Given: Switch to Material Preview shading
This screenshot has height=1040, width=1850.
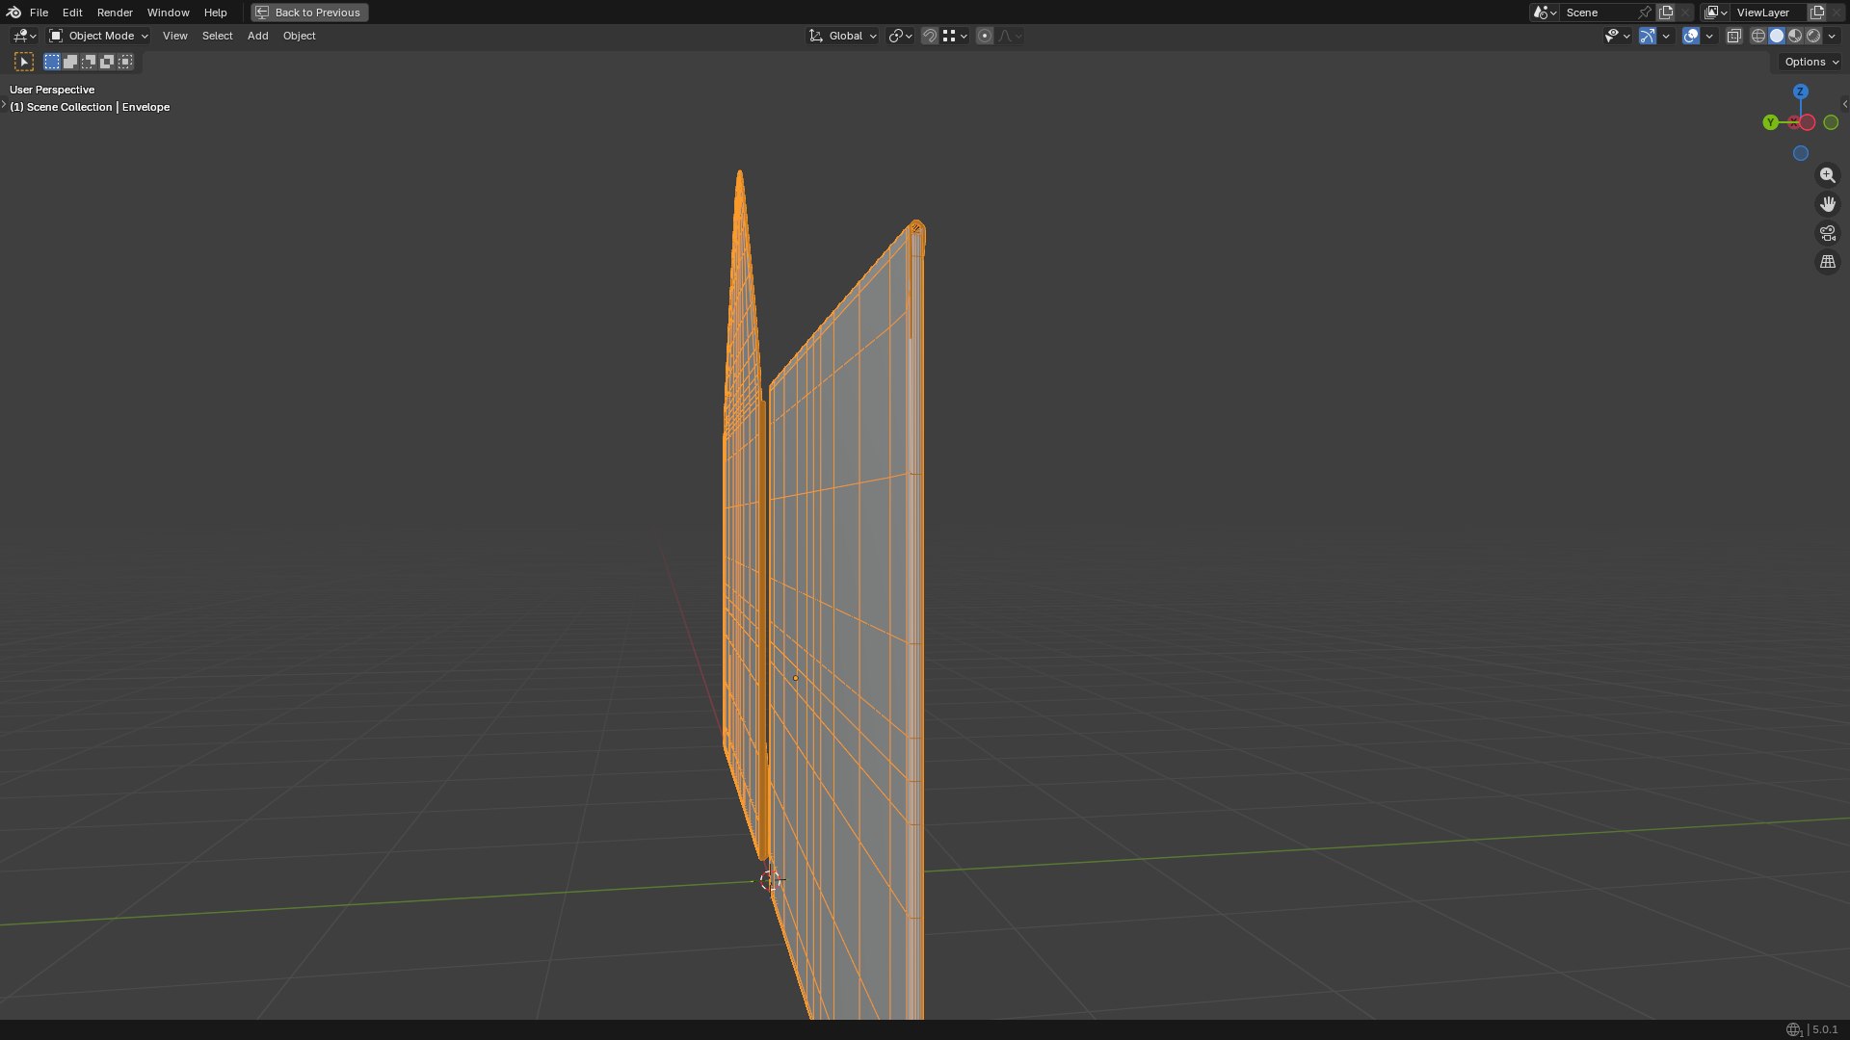Looking at the screenshot, I should point(1795,36).
